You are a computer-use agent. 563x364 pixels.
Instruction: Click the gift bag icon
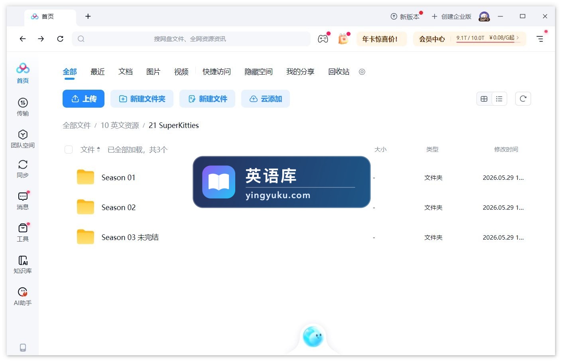(343, 39)
